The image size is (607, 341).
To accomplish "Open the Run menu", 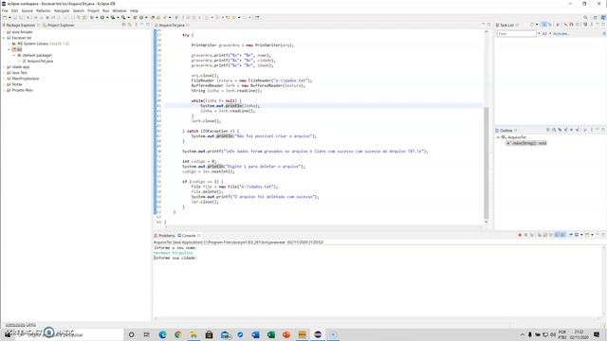I will point(105,10).
